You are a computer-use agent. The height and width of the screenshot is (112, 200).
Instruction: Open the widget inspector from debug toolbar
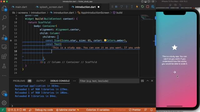point(153,7)
